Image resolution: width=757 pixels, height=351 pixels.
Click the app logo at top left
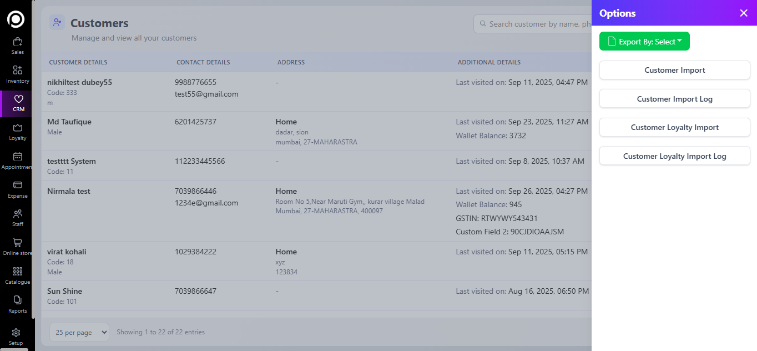[x=16, y=19]
